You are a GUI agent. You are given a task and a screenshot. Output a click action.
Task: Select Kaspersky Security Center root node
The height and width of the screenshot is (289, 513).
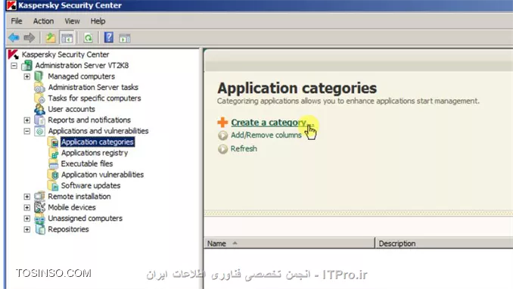[65, 54]
